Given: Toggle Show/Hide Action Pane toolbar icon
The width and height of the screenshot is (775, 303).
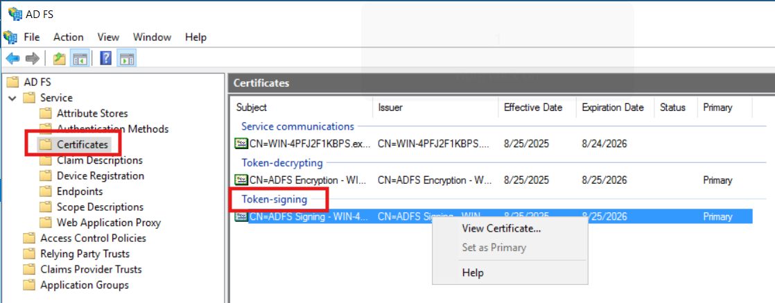Looking at the screenshot, I should (126, 58).
